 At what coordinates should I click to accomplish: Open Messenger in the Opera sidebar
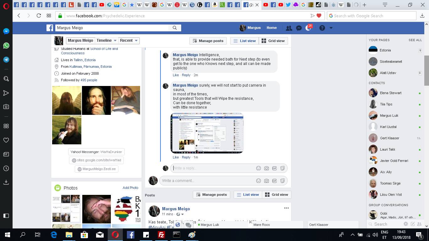pos(6,31)
